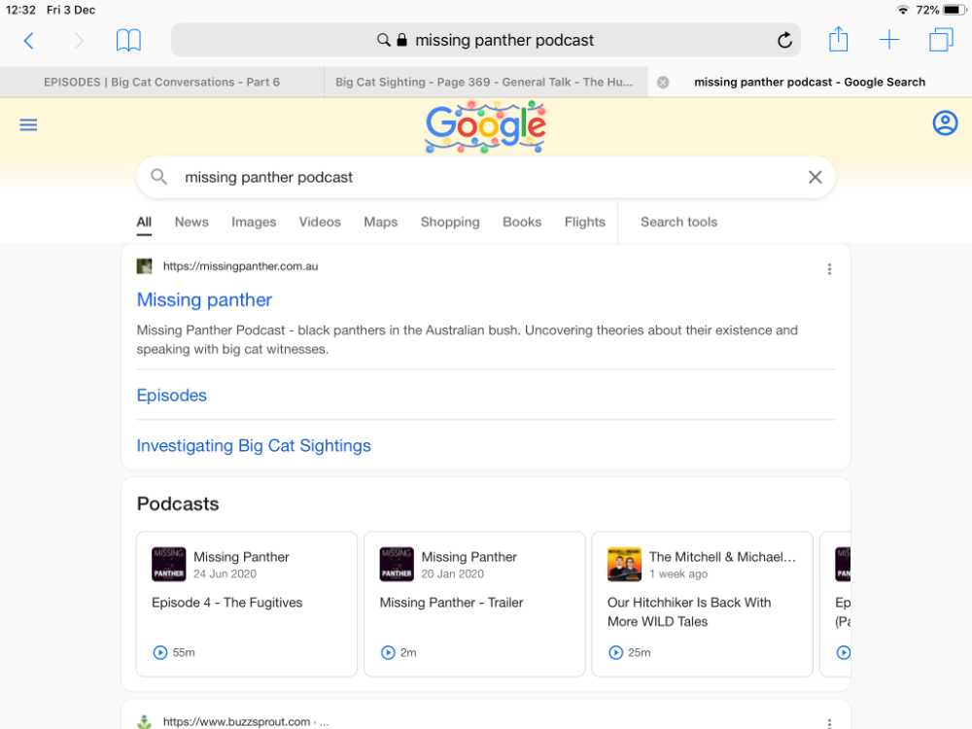This screenshot has width=972, height=729.
Task: Click the Missing Panther artwork on Episode 4 card
Action: point(168,564)
